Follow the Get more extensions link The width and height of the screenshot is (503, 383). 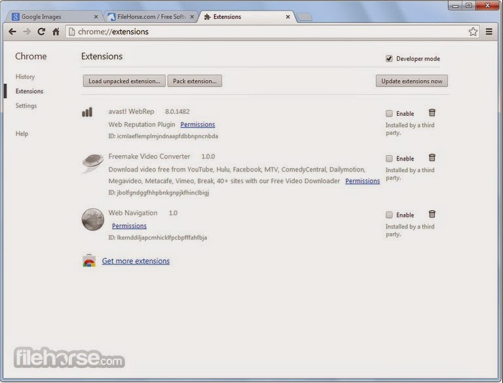point(136,261)
